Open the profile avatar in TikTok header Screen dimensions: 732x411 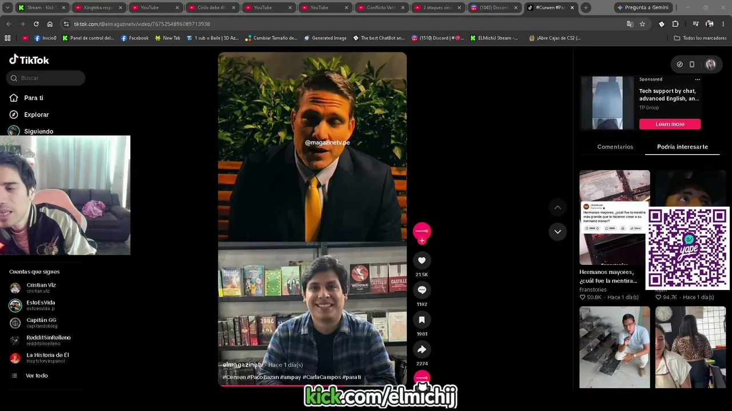pyautogui.click(x=711, y=65)
